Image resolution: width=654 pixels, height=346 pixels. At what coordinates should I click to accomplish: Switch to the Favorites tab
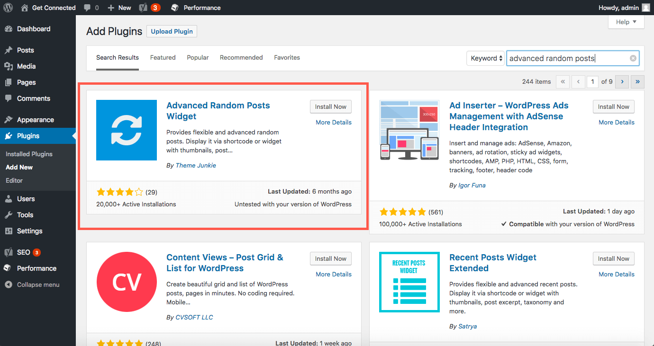click(287, 58)
